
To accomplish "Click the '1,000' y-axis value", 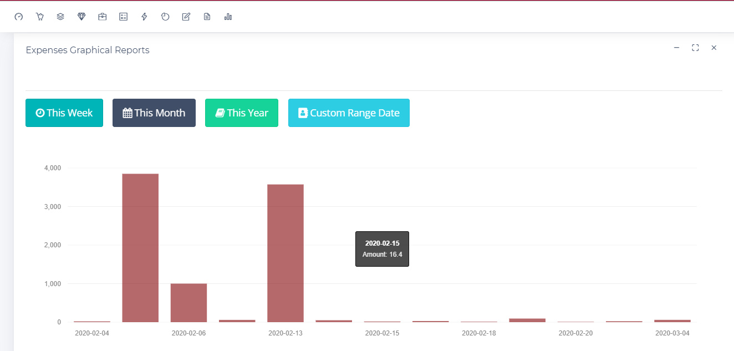I will coord(53,283).
